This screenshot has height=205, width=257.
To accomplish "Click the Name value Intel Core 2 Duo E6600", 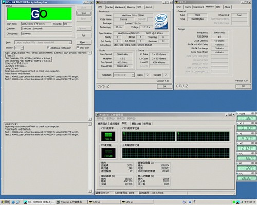I will click(133, 15).
